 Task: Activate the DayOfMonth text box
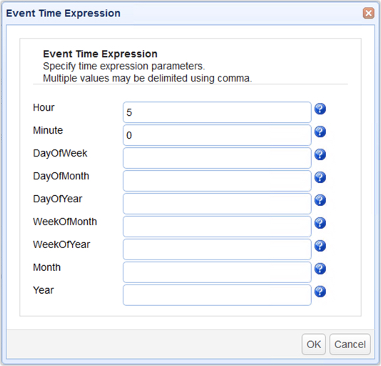click(217, 181)
